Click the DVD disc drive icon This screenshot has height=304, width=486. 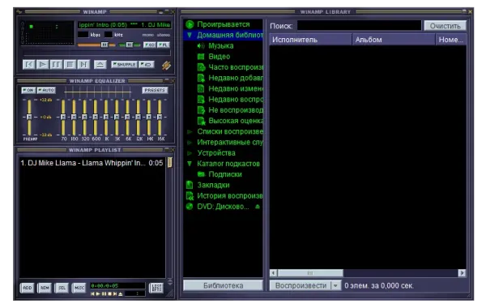point(190,207)
